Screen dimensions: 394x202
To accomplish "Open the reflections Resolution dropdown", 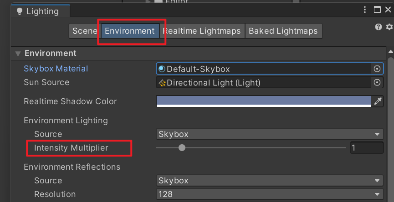I will [x=269, y=194].
